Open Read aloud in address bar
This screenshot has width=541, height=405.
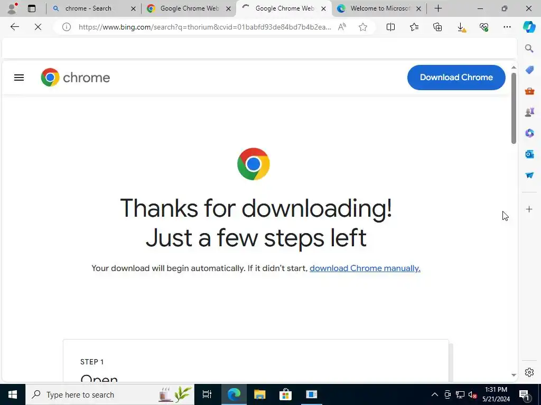coord(342,27)
